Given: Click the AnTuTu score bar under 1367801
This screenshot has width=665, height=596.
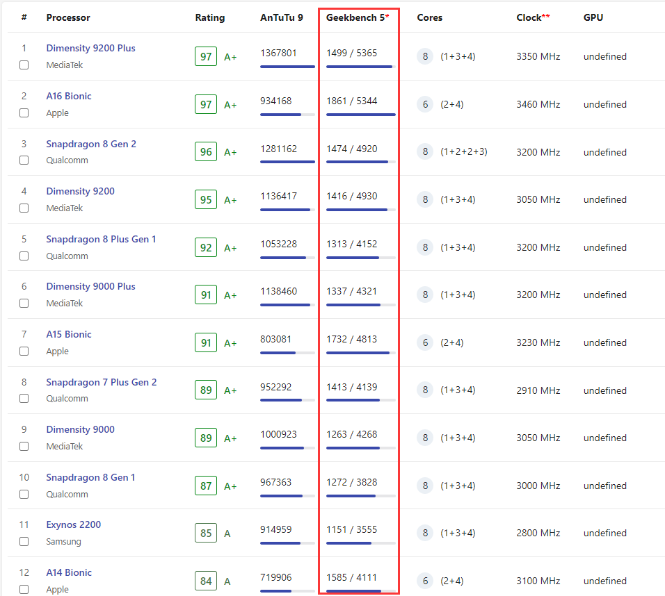Looking at the screenshot, I should click(x=287, y=67).
